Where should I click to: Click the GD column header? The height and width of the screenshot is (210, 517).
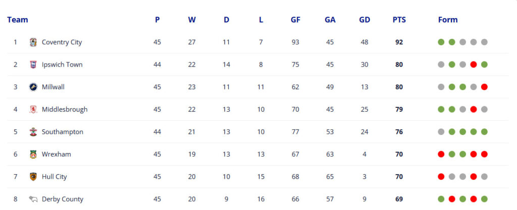coord(364,20)
